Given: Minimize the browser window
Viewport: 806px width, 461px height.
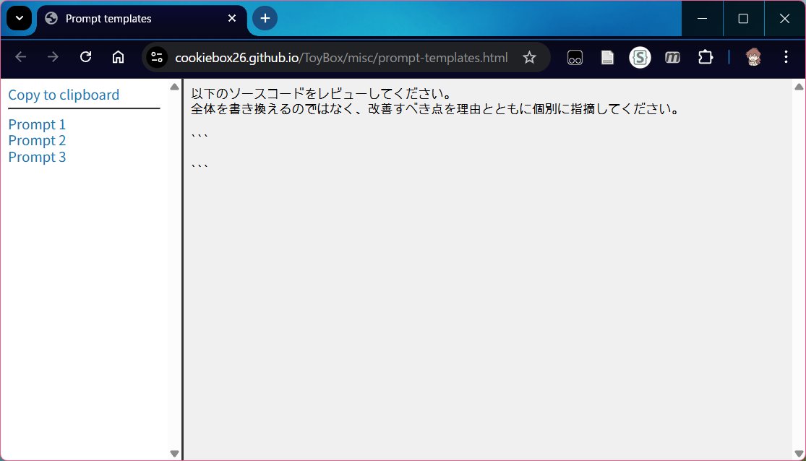Looking at the screenshot, I should click(x=702, y=19).
